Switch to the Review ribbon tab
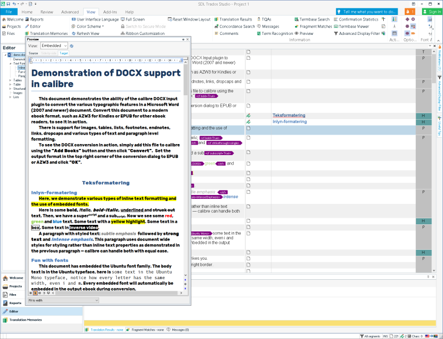 click(x=47, y=12)
